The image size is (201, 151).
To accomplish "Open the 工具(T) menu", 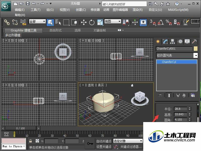I will (35, 10).
